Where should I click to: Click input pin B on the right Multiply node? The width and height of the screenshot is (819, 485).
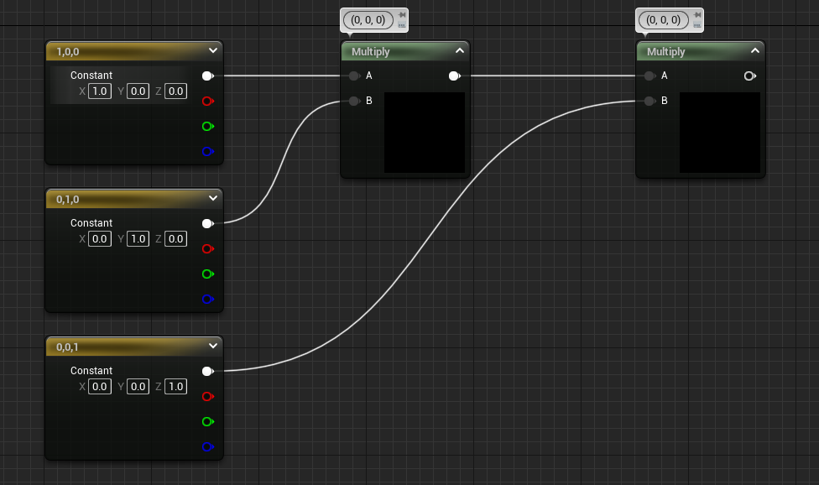[x=649, y=101]
